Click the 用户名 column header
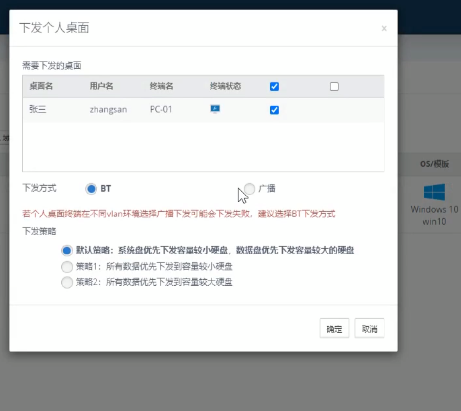461x411 pixels. pos(101,86)
